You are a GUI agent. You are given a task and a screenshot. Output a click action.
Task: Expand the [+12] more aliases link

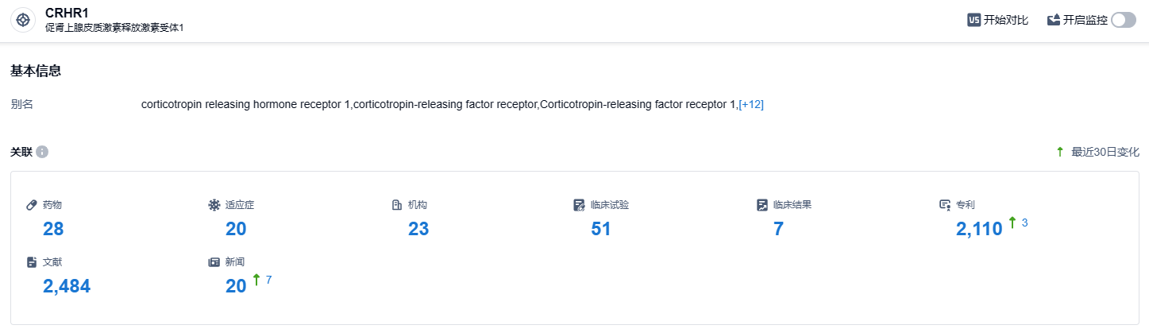coord(751,104)
